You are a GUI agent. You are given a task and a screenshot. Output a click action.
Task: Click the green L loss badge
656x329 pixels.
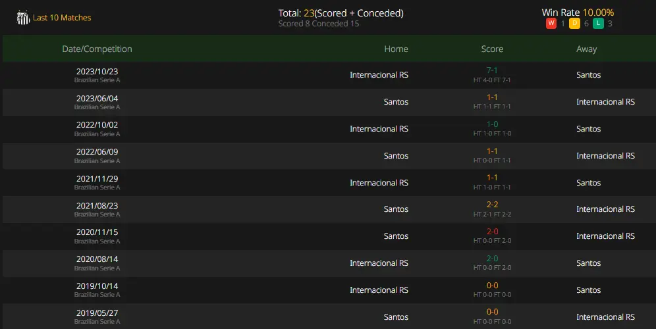point(598,24)
